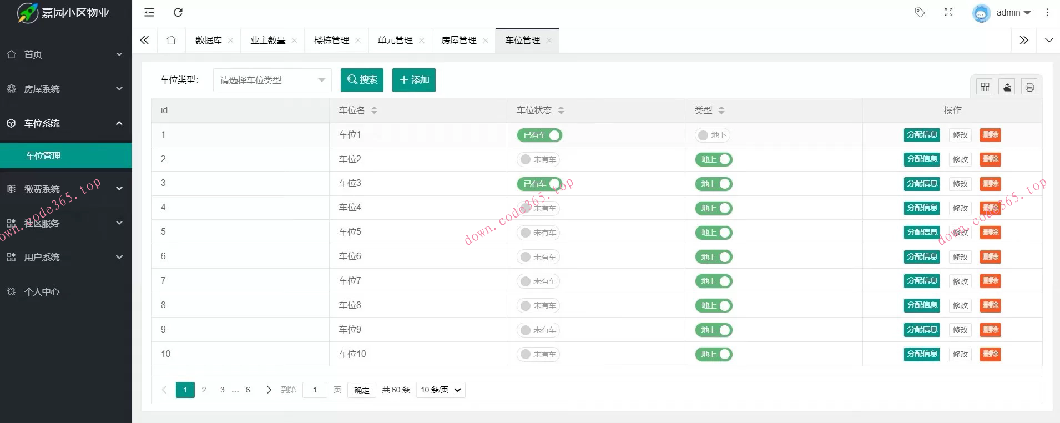Viewport: 1060px width, 423px height.
Task: Toggle 车位1 status switch 已有车
Action: point(539,135)
